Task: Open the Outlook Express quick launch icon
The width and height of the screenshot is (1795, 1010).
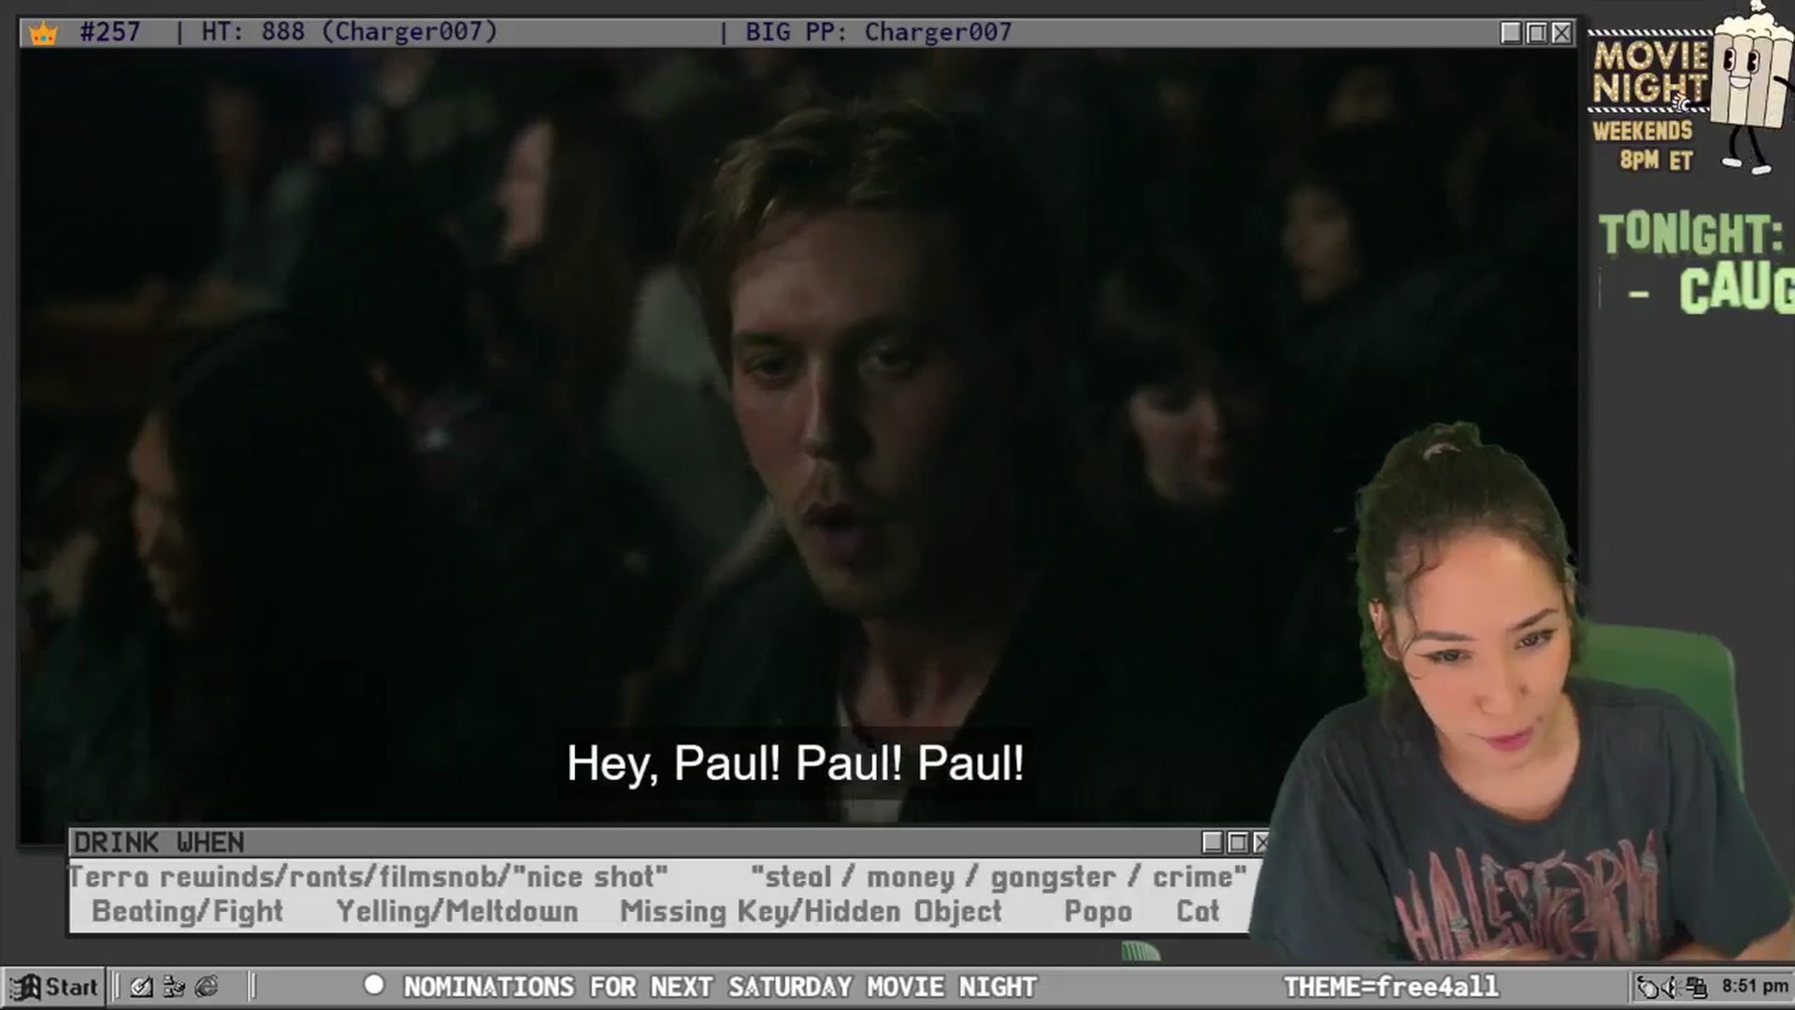Action: 174,987
